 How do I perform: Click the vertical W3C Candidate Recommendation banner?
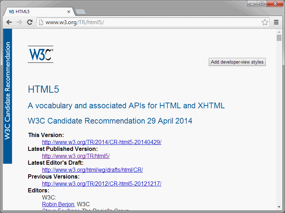7,96
